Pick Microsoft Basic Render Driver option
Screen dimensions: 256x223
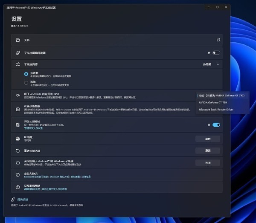(216, 110)
